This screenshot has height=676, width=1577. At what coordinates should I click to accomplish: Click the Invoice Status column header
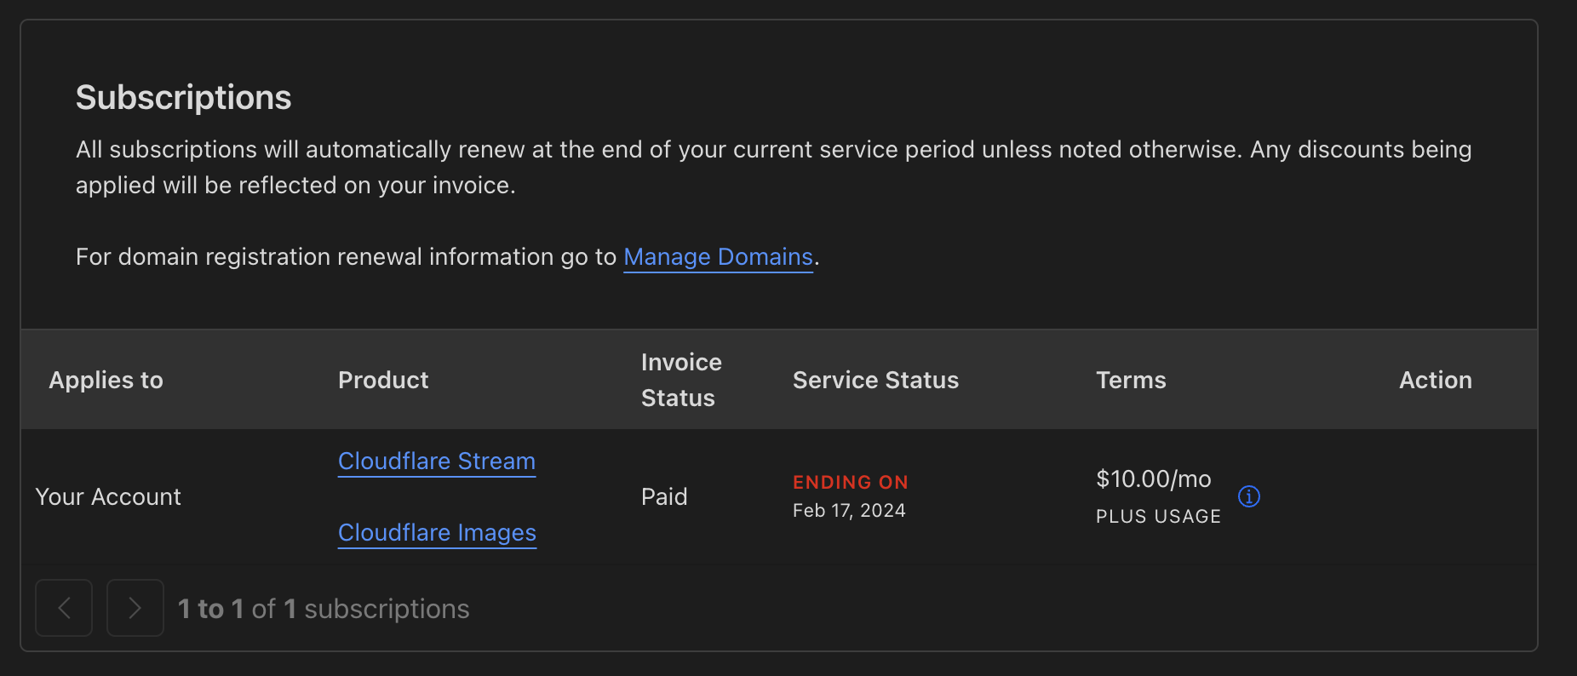pos(680,380)
